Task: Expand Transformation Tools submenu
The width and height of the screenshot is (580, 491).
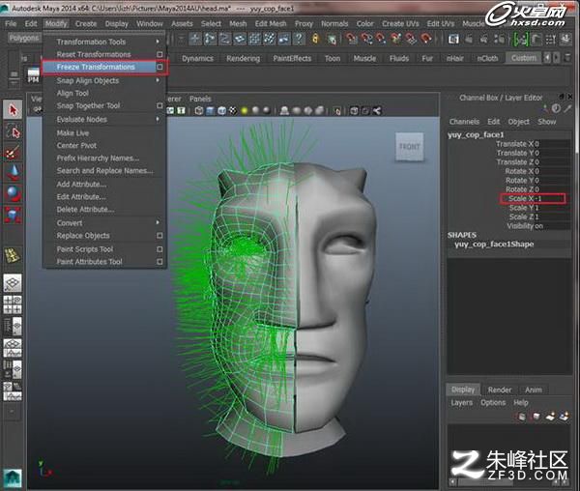Action: pyautogui.click(x=158, y=42)
